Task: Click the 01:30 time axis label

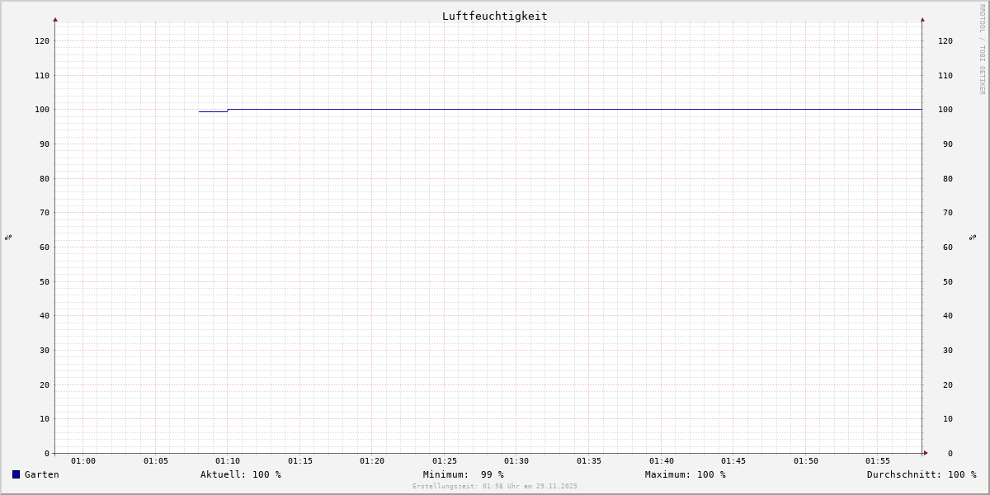Action: click(x=516, y=461)
